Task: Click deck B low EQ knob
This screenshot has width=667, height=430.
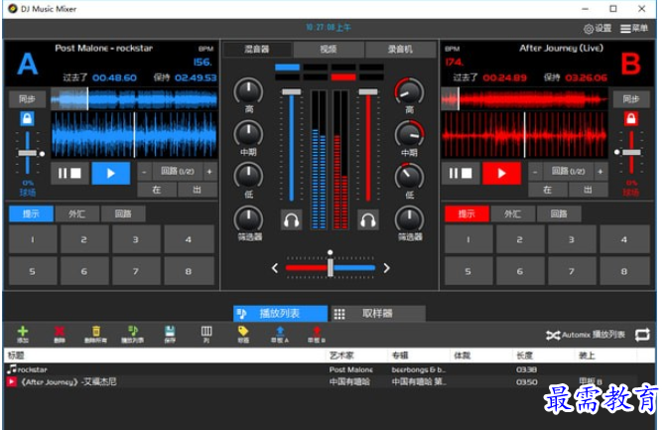Action: point(409,176)
